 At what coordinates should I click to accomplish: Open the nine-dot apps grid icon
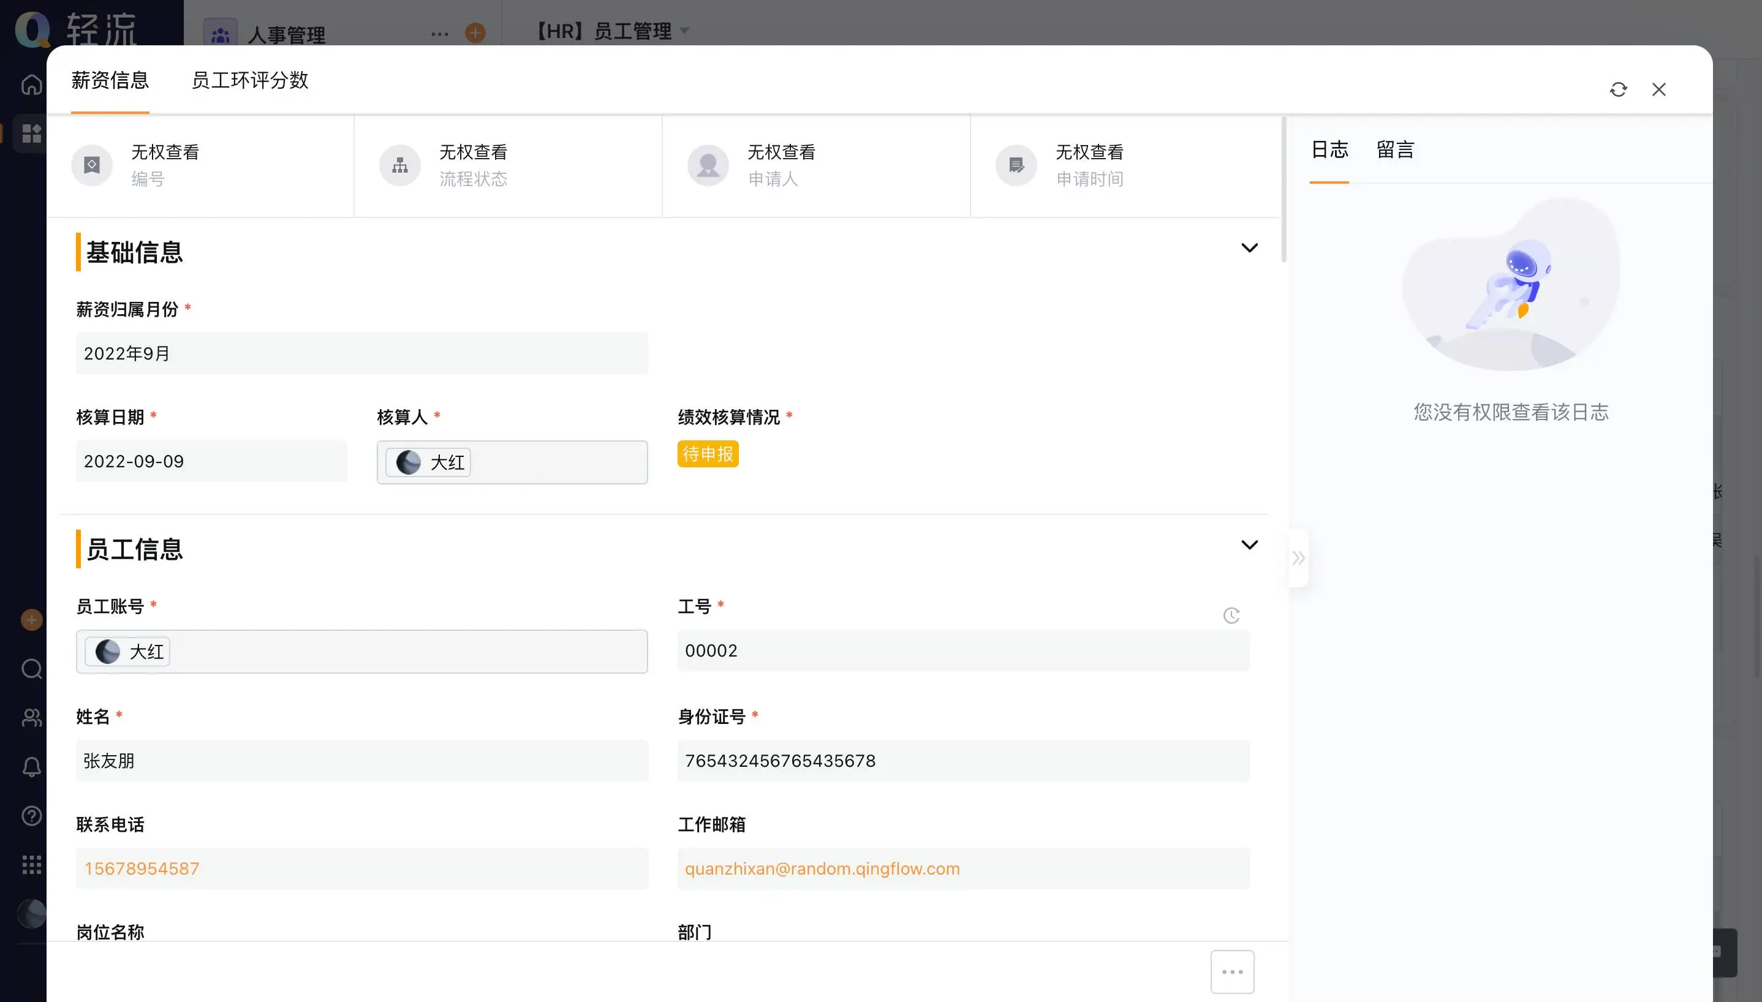(x=32, y=864)
